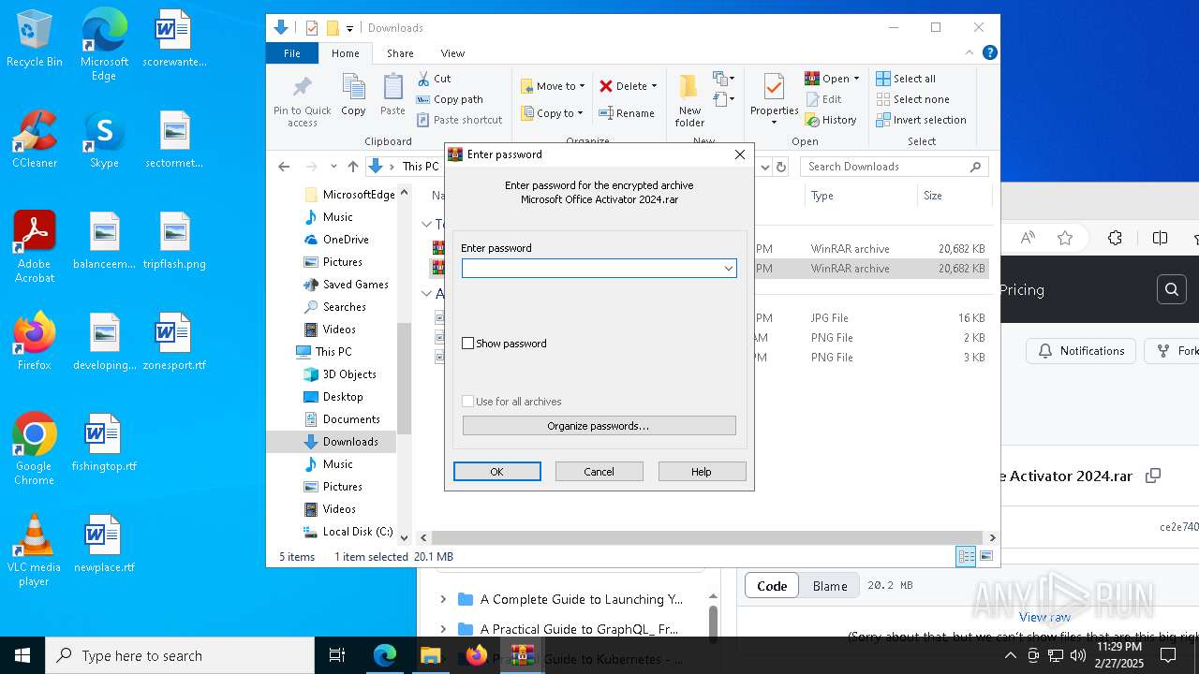Screen dimensions: 1199x674
Task: Click Invert selection in the ribbon
Action: coord(921,120)
